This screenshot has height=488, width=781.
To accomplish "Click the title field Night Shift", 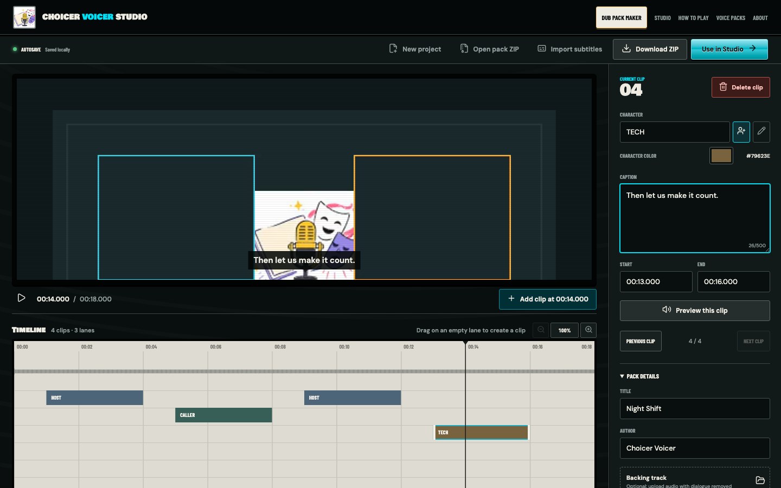I will click(695, 408).
